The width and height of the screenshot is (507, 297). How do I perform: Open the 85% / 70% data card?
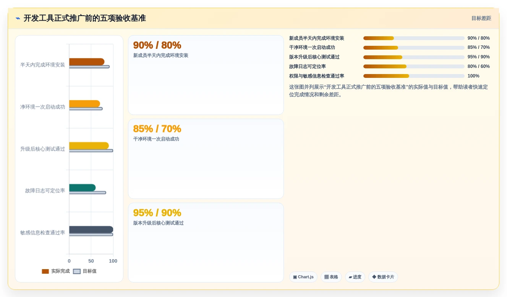[x=206, y=159]
